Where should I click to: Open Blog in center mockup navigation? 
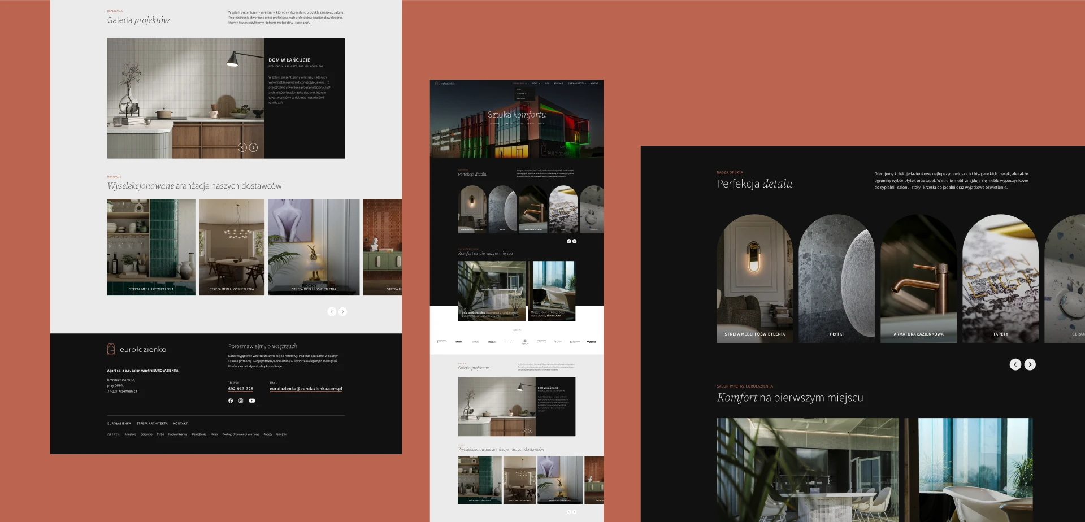tap(547, 84)
